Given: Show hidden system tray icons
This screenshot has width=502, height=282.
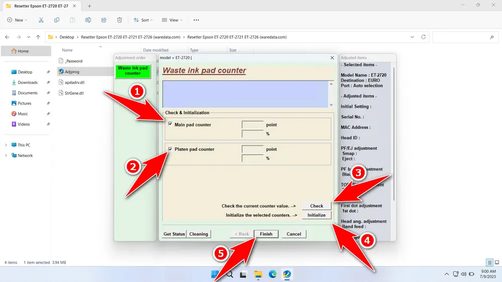Looking at the screenshot, I should pyautogui.click(x=446, y=274).
